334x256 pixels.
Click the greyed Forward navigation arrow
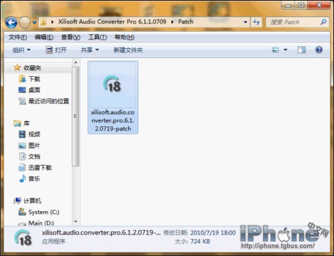25,23
